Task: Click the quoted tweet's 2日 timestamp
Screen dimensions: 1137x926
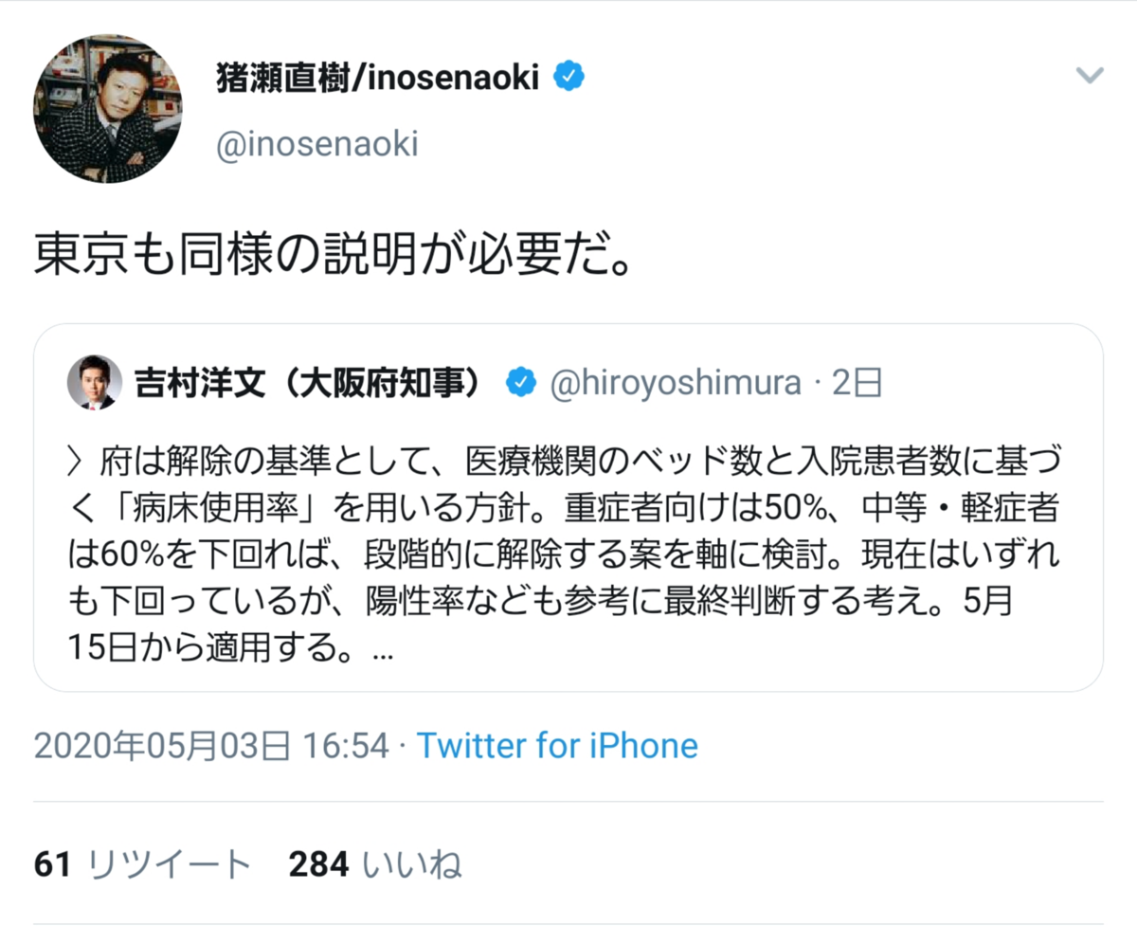Action: [857, 383]
